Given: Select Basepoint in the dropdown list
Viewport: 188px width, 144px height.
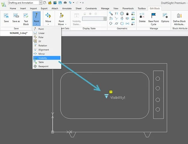Looking at the screenshot, I should coord(43,66).
